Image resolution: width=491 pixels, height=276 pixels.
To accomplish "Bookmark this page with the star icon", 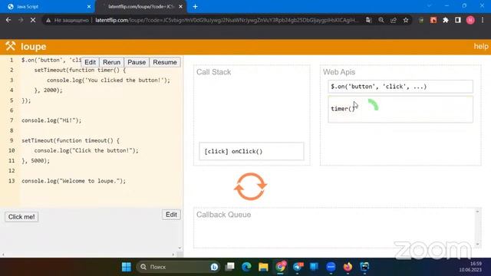I will coord(406,20).
